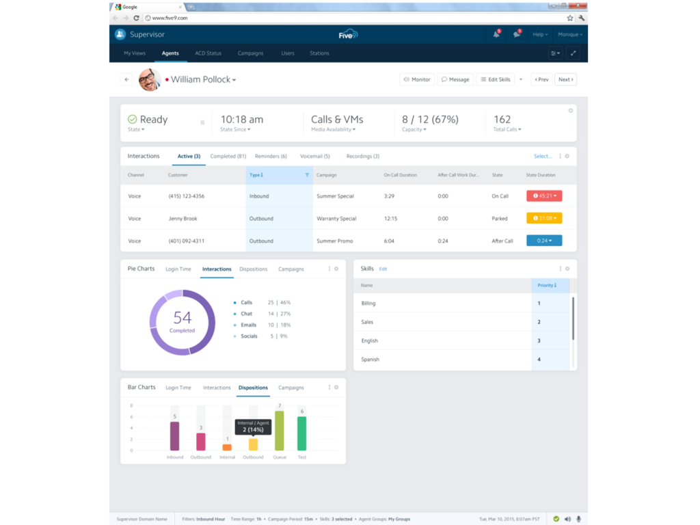The image size is (700, 525).
Task: Open the red 45:21 state duration dropdown
Action: (x=545, y=196)
